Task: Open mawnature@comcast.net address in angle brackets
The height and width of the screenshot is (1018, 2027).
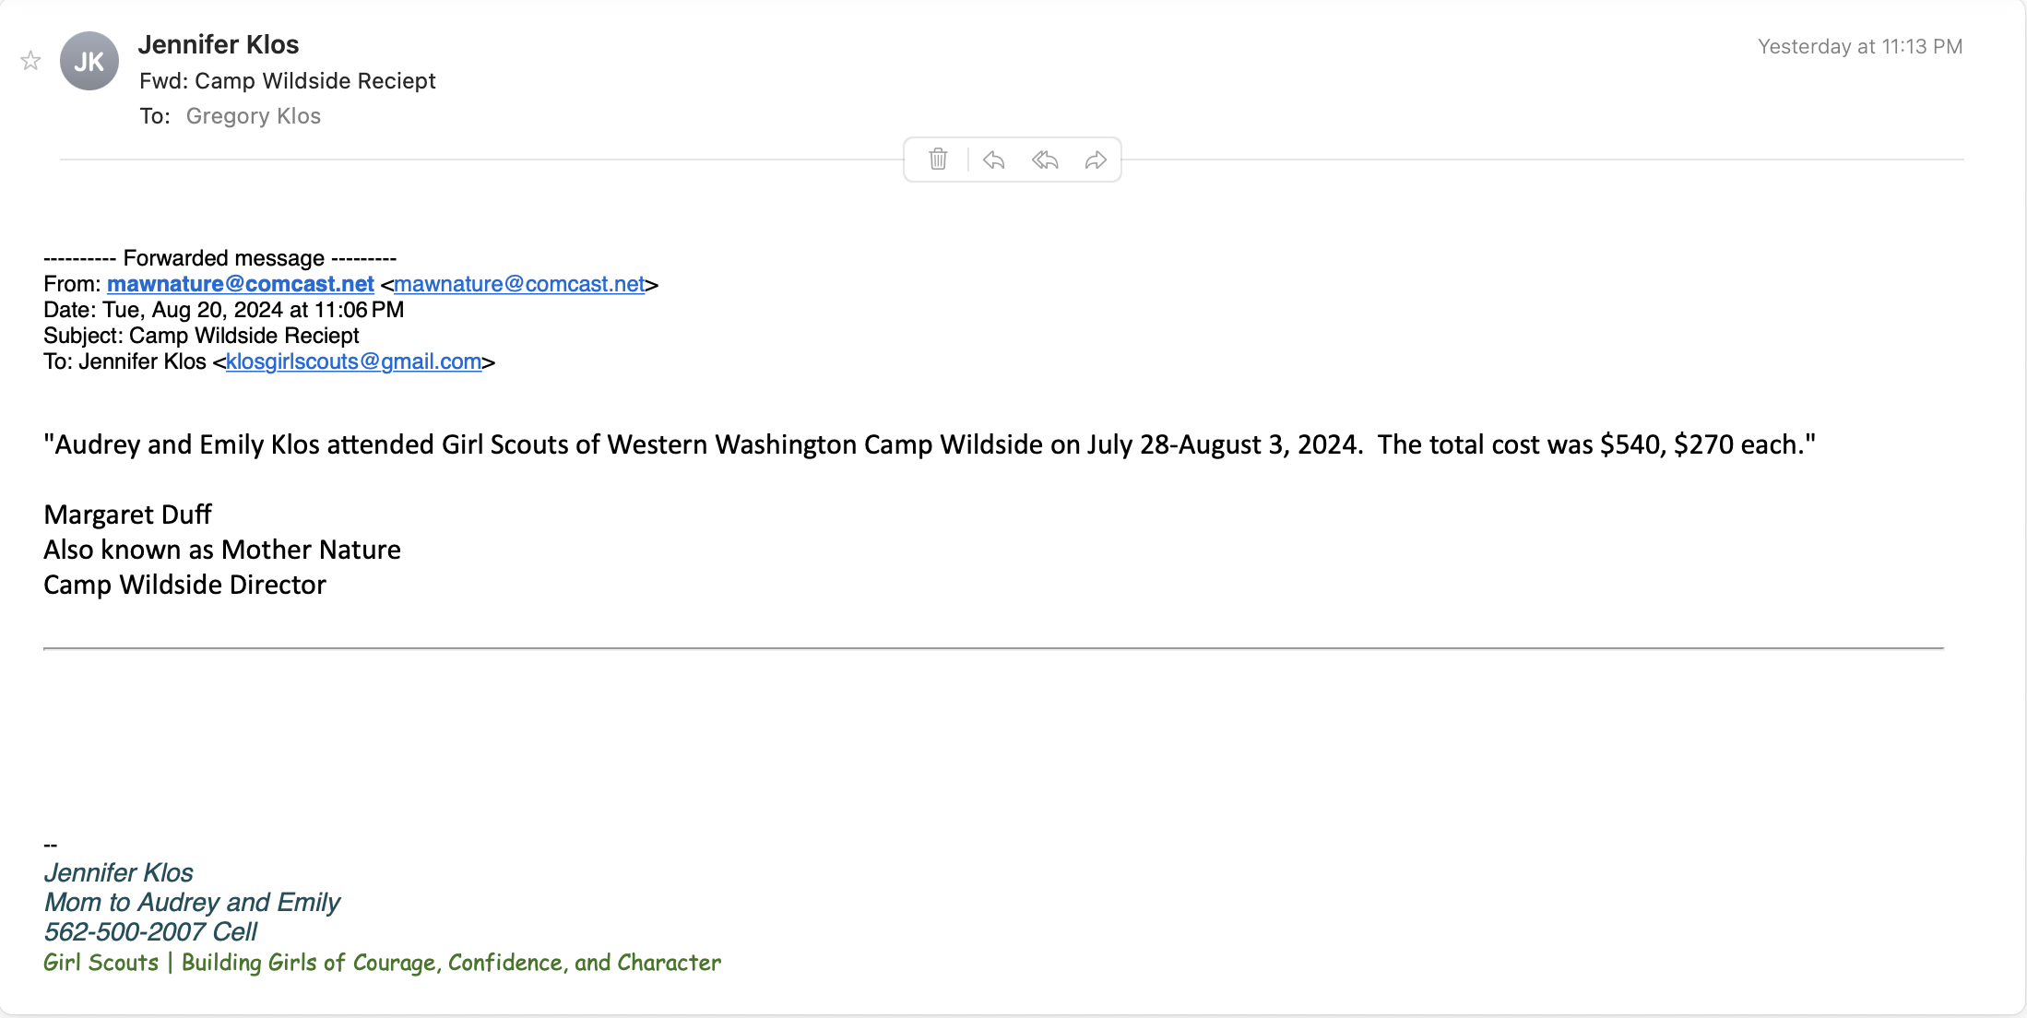Action: point(519,284)
